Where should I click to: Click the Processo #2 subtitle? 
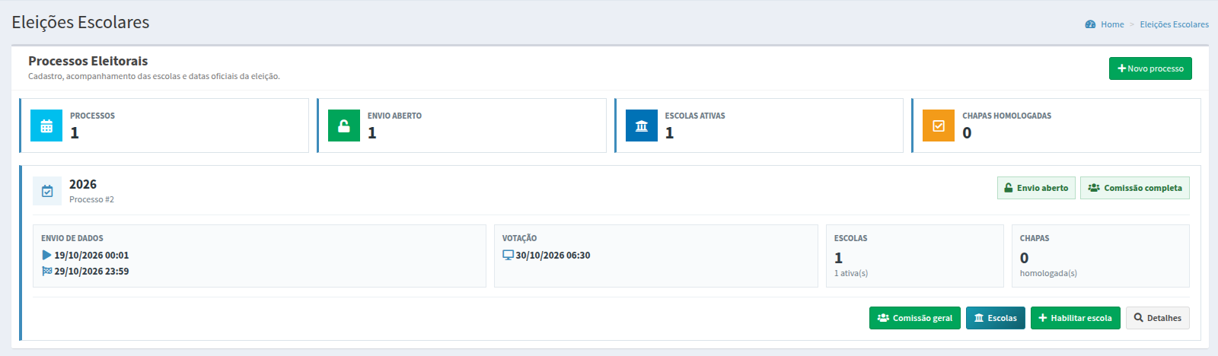click(91, 199)
